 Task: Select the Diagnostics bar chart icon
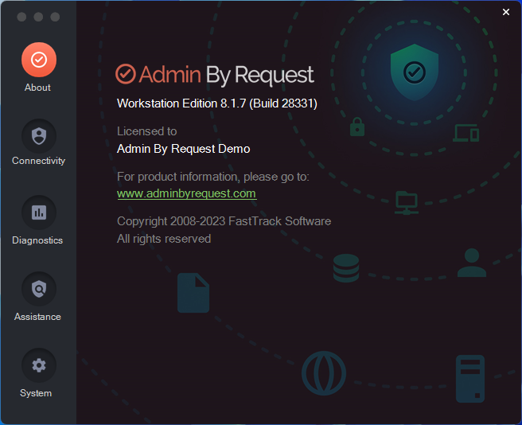pyautogui.click(x=39, y=212)
